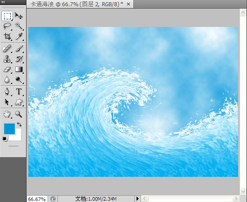Activate the Crop tool
This screenshot has height=202, width=247.
tap(7, 36)
